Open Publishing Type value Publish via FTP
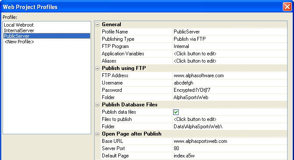 point(230,39)
